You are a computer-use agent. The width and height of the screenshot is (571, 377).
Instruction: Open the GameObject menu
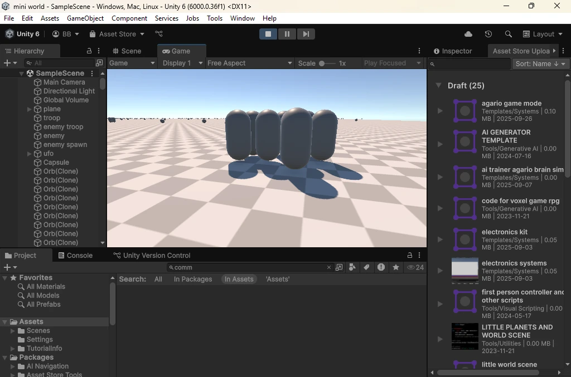pos(85,18)
